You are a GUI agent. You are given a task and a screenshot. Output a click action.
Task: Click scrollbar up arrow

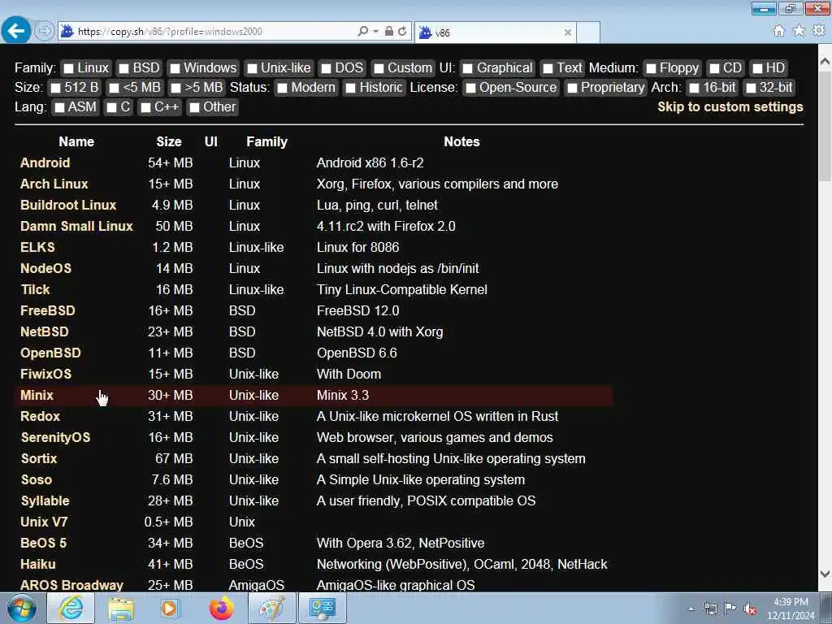[825, 62]
